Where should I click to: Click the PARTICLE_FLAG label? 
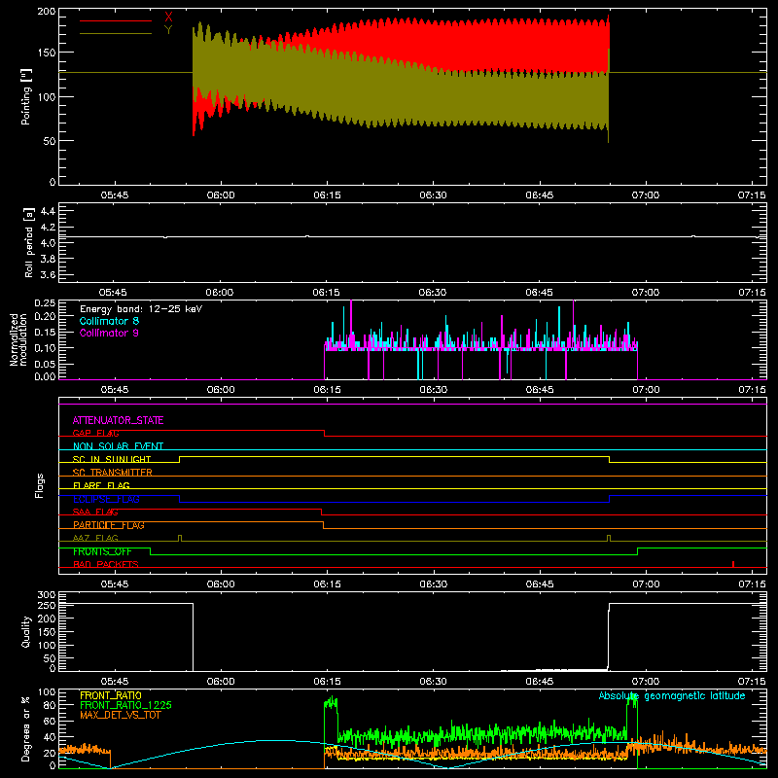click(109, 525)
